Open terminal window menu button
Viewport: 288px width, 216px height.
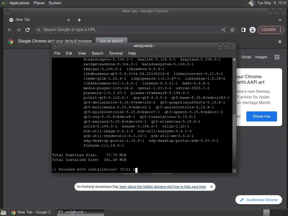click(x=55, y=46)
